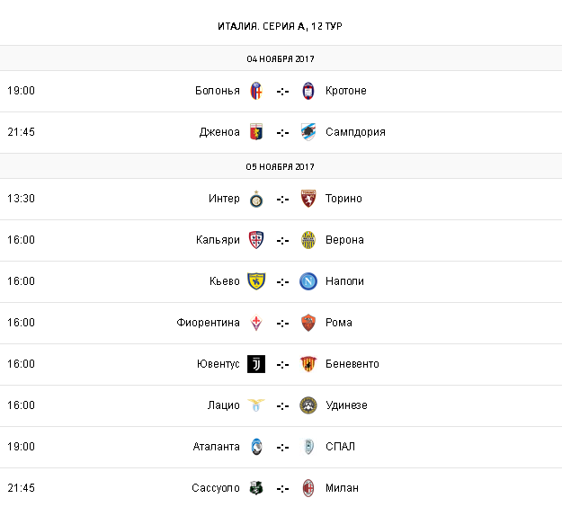The image size is (562, 507).
Task: Click the Roma club crest
Action: tap(308, 323)
